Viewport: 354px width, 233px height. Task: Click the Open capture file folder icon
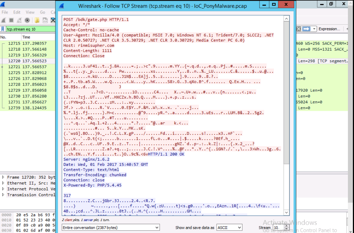[37, 20]
